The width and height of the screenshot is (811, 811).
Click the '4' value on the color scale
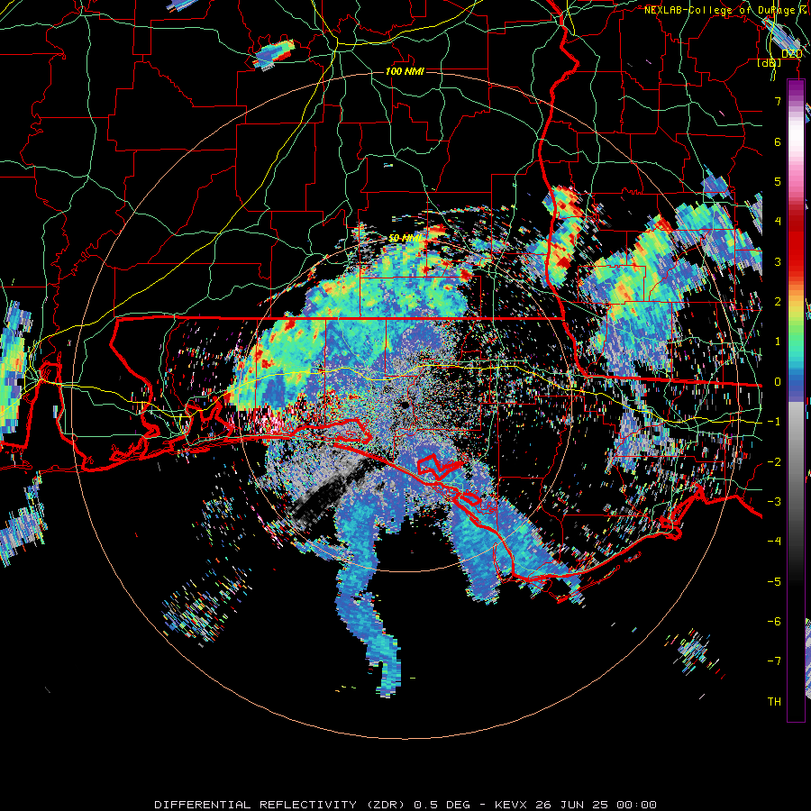[x=778, y=222]
